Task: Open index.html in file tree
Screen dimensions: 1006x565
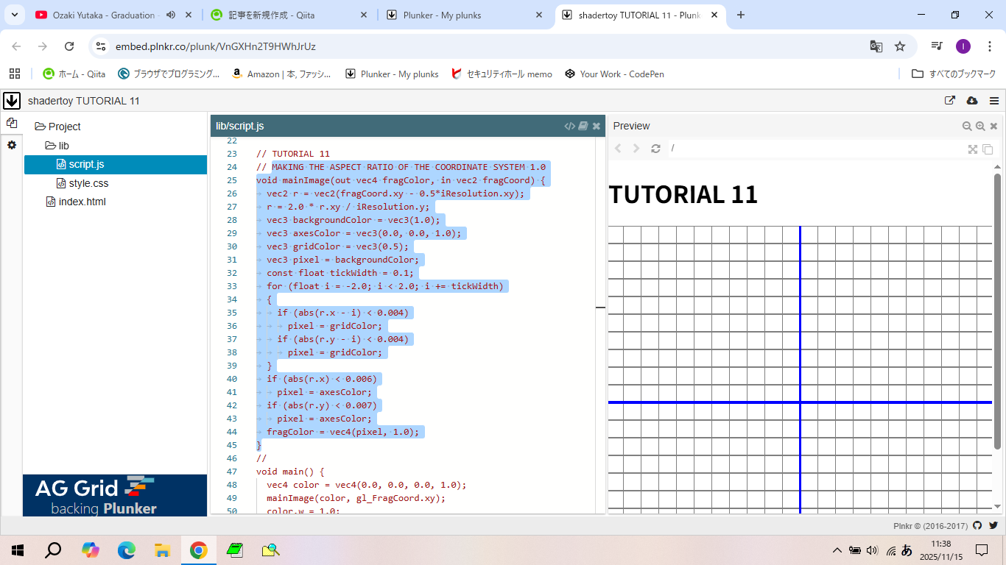Action: click(76, 202)
